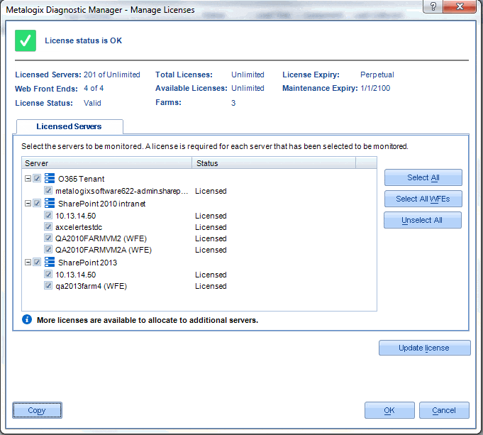This screenshot has height=435, width=483.
Task: Click the Select All WFEs button
Action: [423, 199]
